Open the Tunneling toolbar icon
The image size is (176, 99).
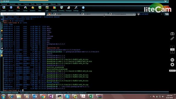click(61, 9)
